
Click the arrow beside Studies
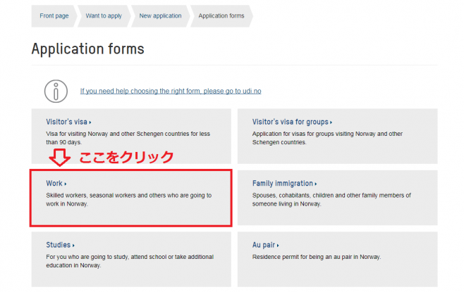pyautogui.click(x=73, y=246)
